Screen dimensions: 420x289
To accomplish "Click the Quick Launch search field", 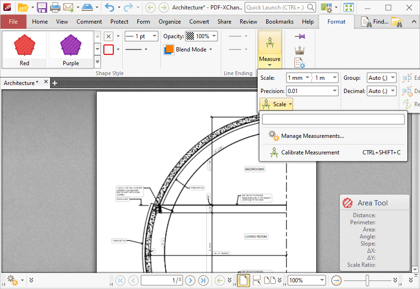I will [x=276, y=8].
